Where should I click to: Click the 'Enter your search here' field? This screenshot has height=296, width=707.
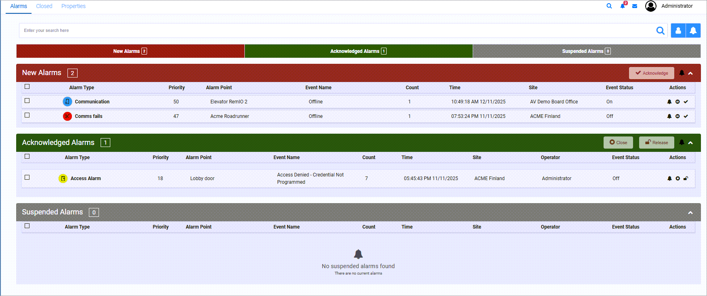click(x=335, y=31)
